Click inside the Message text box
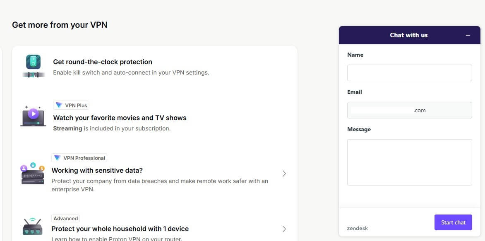The height and width of the screenshot is (241, 485). click(x=409, y=161)
